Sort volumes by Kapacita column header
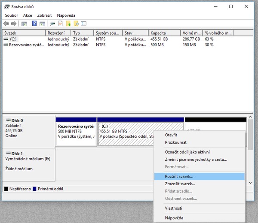This screenshot has height=223, width=258. [158, 33]
